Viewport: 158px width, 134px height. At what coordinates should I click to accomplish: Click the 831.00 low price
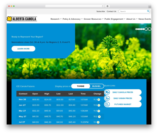tap(59, 111)
